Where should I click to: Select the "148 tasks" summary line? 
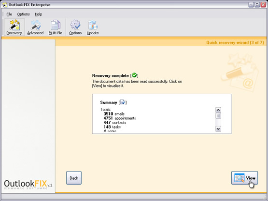pos(112,127)
